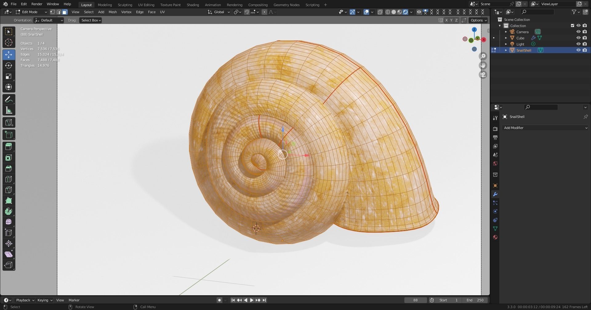Play the animation forward
Viewport: 591px width, 310px height.
[x=251, y=300]
